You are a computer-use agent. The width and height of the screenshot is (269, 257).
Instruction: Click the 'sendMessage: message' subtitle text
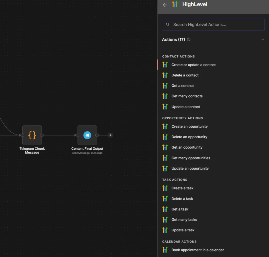point(87,153)
